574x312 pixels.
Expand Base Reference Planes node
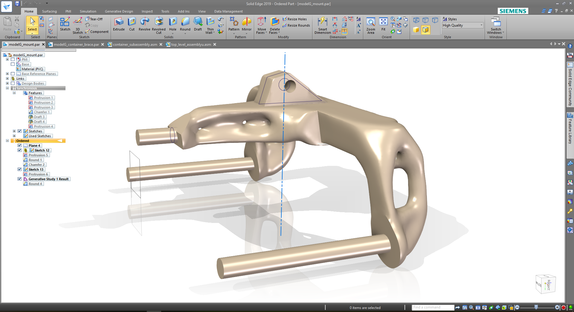pos(7,74)
